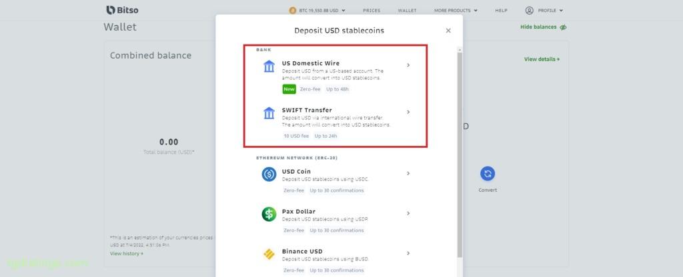The width and height of the screenshot is (683, 277).
Task: Click the USD Coin logo icon
Action: click(269, 174)
